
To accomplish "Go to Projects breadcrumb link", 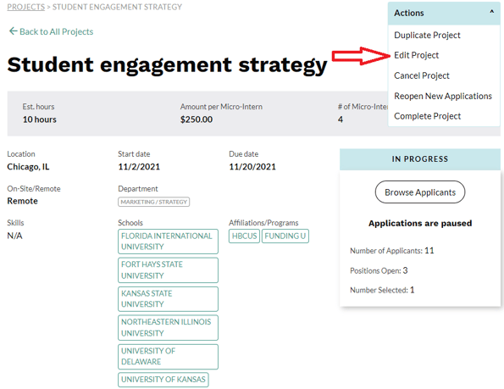I will point(25,7).
